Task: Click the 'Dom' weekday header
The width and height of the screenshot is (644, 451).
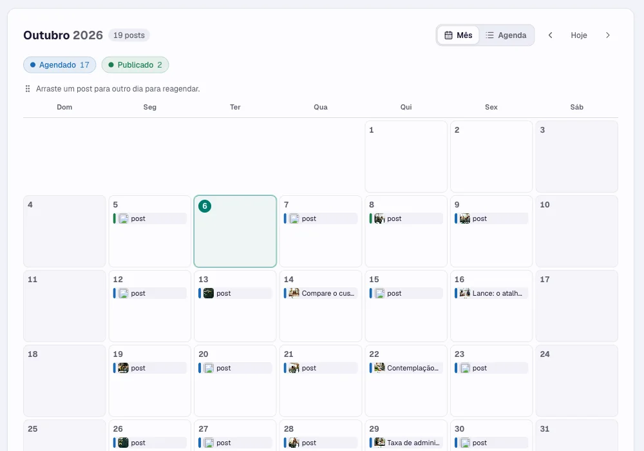Action: pyautogui.click(x=64, y=107)
